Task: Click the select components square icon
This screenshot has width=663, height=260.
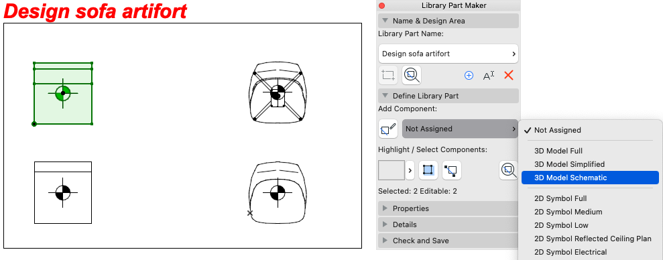Action: coord(428,170)
